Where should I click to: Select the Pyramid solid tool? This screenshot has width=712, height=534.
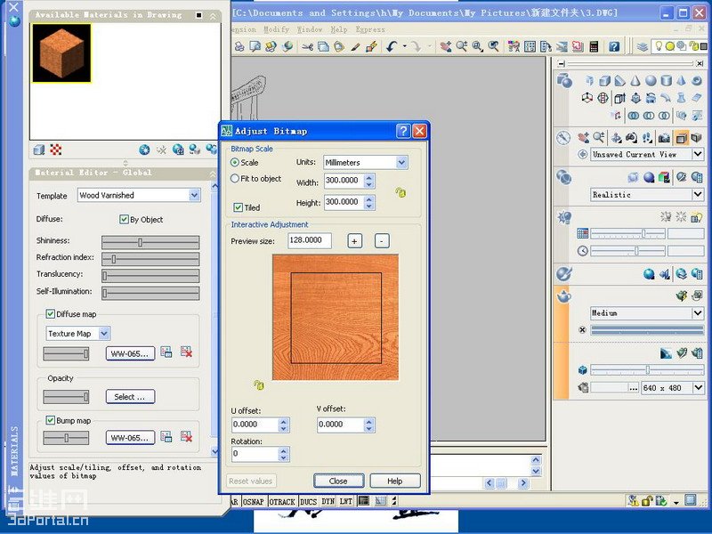[681, 81]
